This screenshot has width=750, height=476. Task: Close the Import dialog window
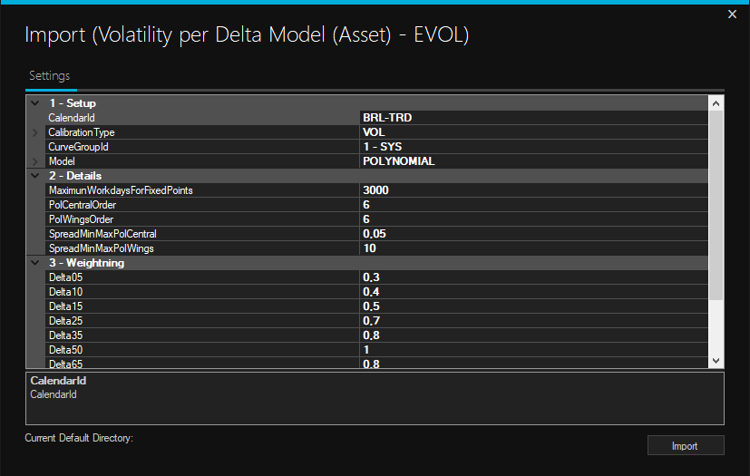(733, 14)
